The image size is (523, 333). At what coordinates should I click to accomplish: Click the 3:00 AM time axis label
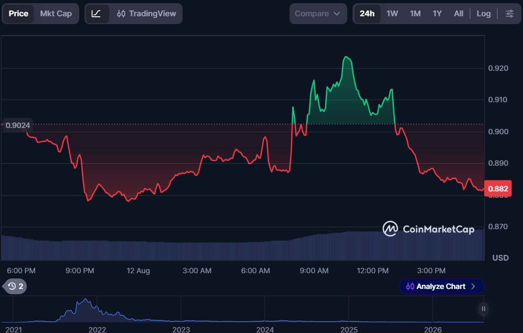197,271
